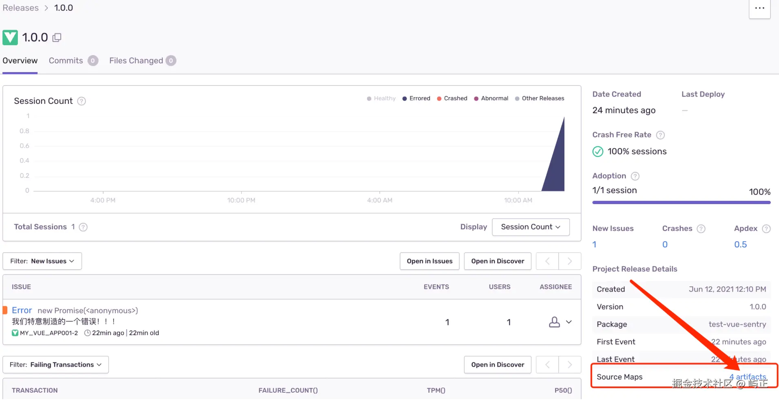Image resolution: width=779 pixels, height=400 pixels.
Task: Toggle the Errored legend series
Action: (416, 98)
